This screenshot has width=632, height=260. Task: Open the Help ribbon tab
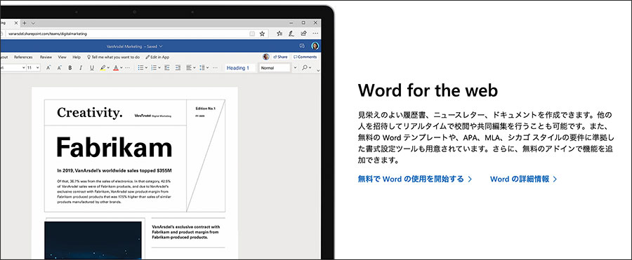pos(77,57)
